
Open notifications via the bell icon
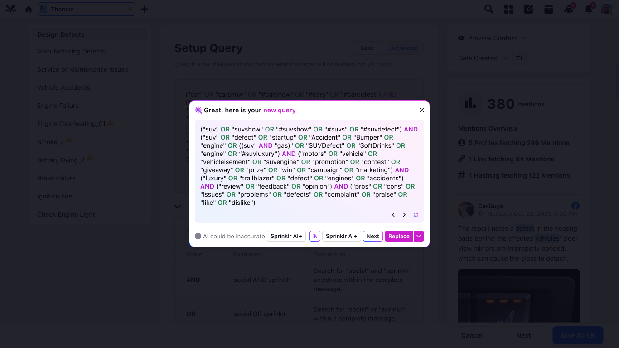pyautogui.click(x=588, y=9)
